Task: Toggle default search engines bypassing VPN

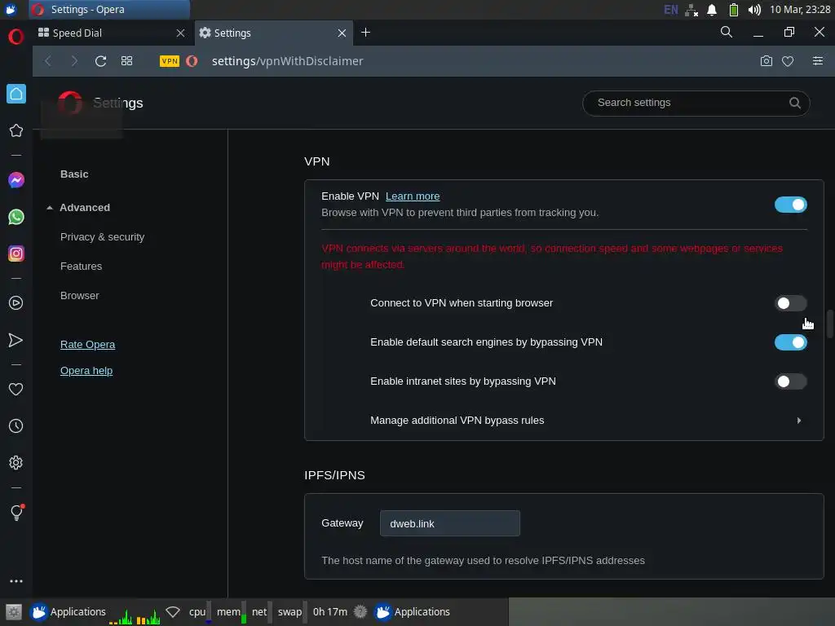Action: [x=790, y=342]
